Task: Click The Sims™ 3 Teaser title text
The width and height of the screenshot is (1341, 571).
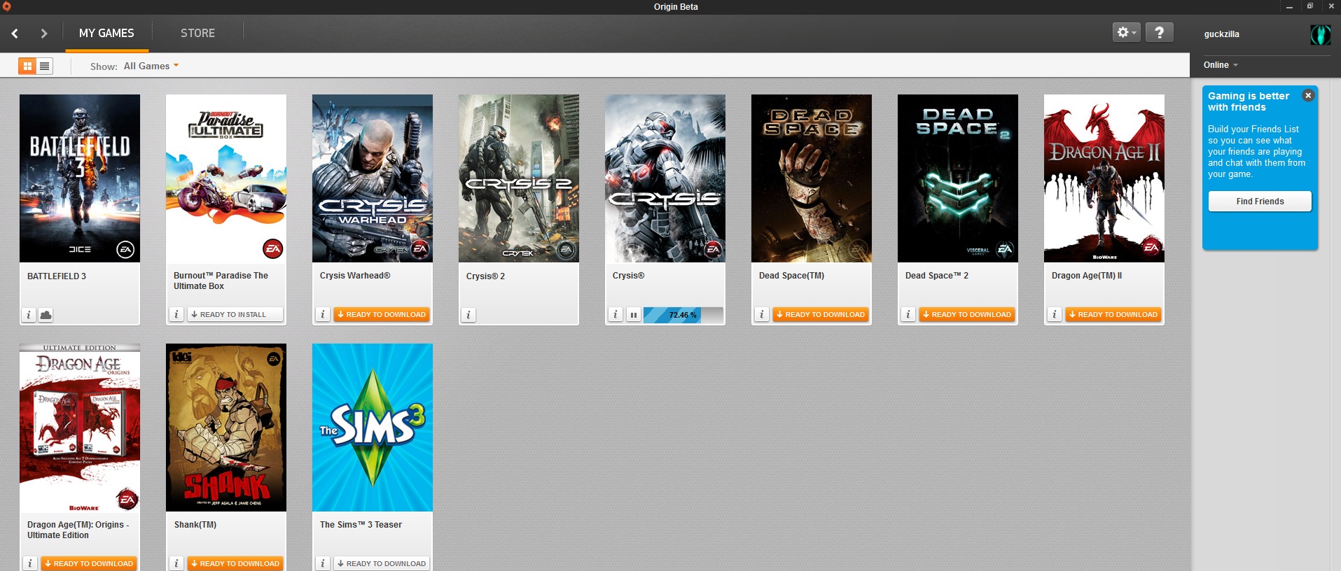Action: click(x=361, y=525)
